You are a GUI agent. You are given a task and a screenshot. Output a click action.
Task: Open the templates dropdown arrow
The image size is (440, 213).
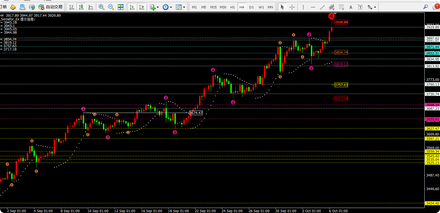pyautogui.click(x=184, y=7)
